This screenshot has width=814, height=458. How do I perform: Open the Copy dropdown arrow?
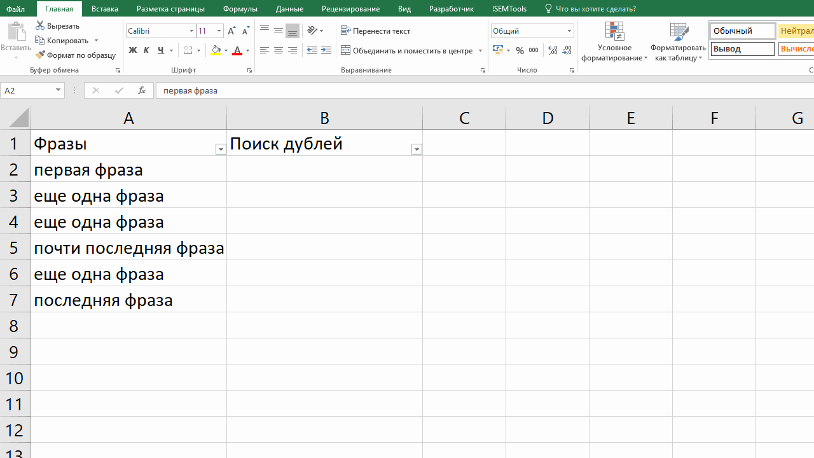pyautogui.click(x=97, y=41)
